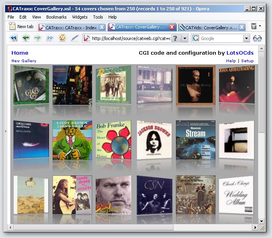Viewport: 272px width, 238px height.
Task: Open the Google search engine dropdown
Action: [x=246, y=38]
